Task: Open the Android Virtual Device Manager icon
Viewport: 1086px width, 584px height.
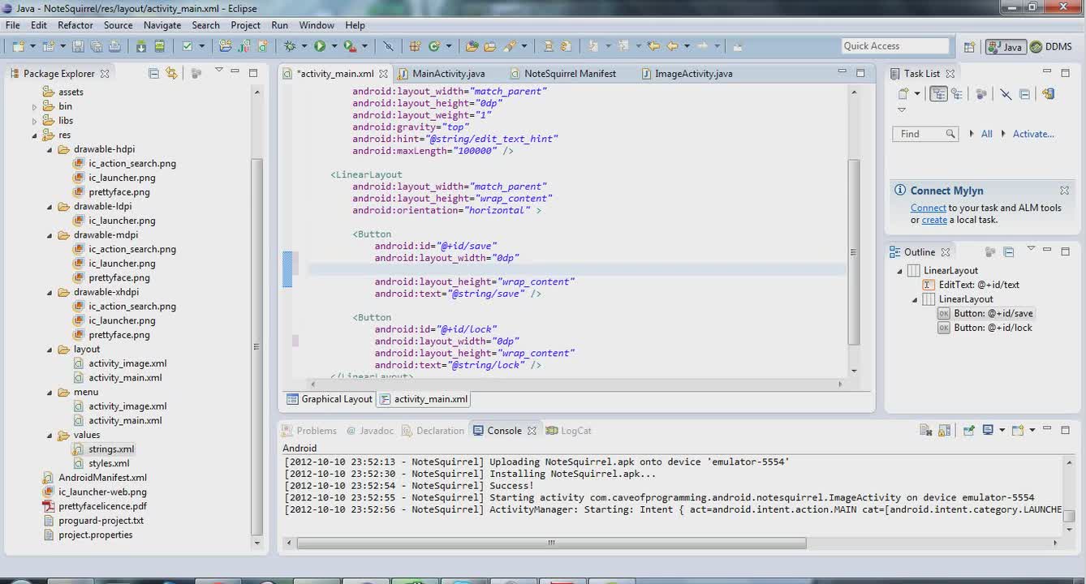Action: coord(160,46)
